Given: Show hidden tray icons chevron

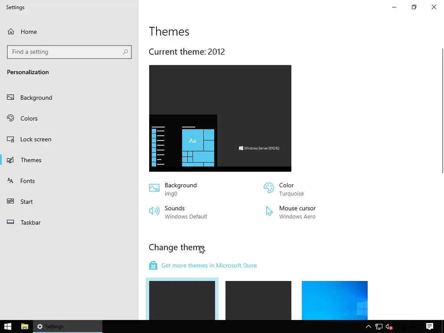Looking at the screenshot, I should click(x=369, y=326).
